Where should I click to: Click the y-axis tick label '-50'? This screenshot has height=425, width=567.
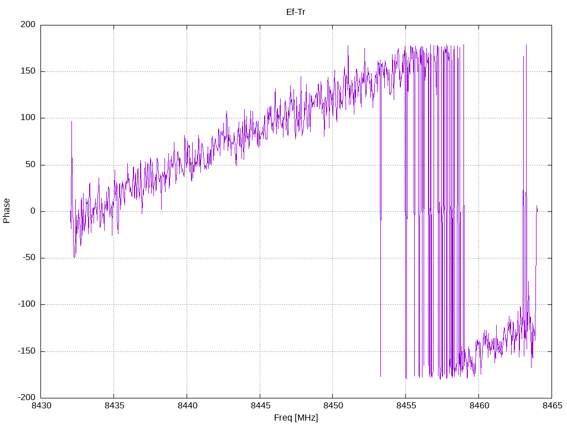(x=29, y=258)
